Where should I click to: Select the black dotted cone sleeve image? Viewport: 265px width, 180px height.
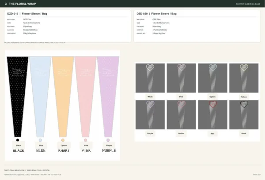[x=18, y=97]
